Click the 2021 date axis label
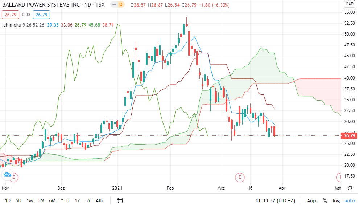The width and height of the screenshot is (358, 207). pyautogui.click(x=117, y=188)
